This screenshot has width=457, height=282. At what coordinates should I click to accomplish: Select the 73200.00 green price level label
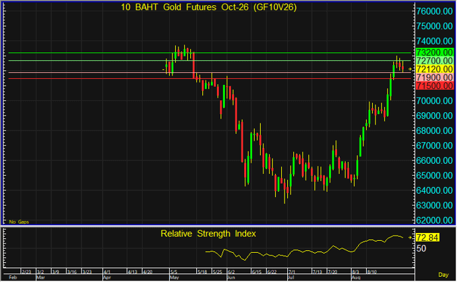point(435,52)
